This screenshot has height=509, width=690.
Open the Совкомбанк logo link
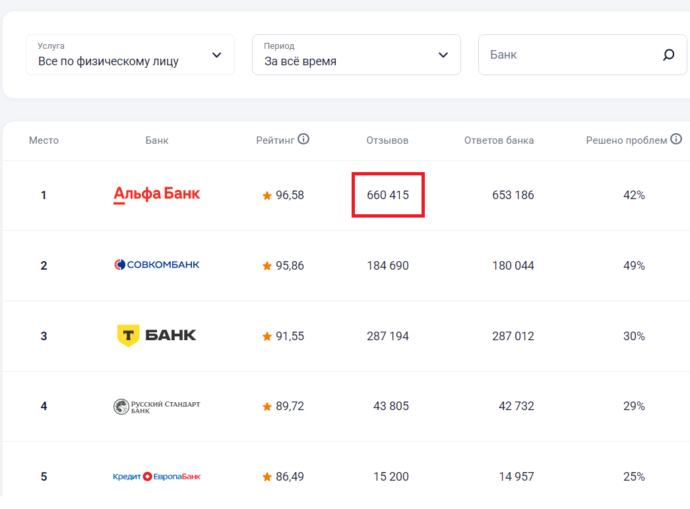tap(156, 265)
